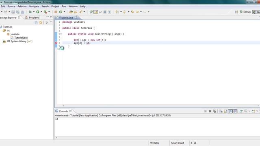Toggle Show Whitespace Characters icon
The image size is (260, 146).
click(x=109, y=12)
